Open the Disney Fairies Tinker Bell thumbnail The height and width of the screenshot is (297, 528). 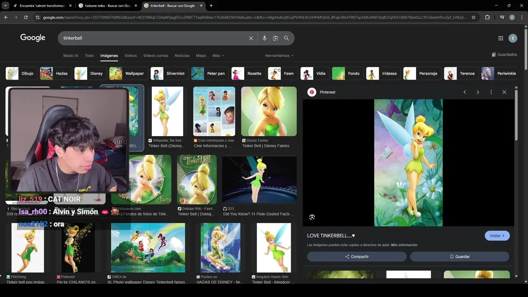(269, 111)
